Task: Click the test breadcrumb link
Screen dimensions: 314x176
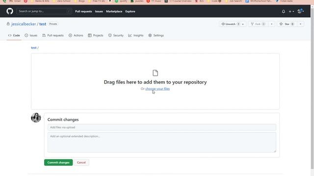Action: [34, 48]
